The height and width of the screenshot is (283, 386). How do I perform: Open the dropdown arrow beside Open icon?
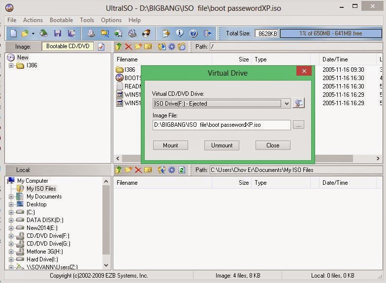[33, 33]
